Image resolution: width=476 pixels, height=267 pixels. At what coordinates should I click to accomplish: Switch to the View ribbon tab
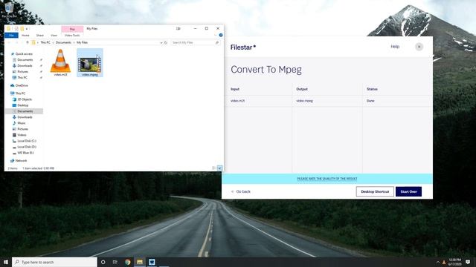pyautogui.click(x=54, y=36)
